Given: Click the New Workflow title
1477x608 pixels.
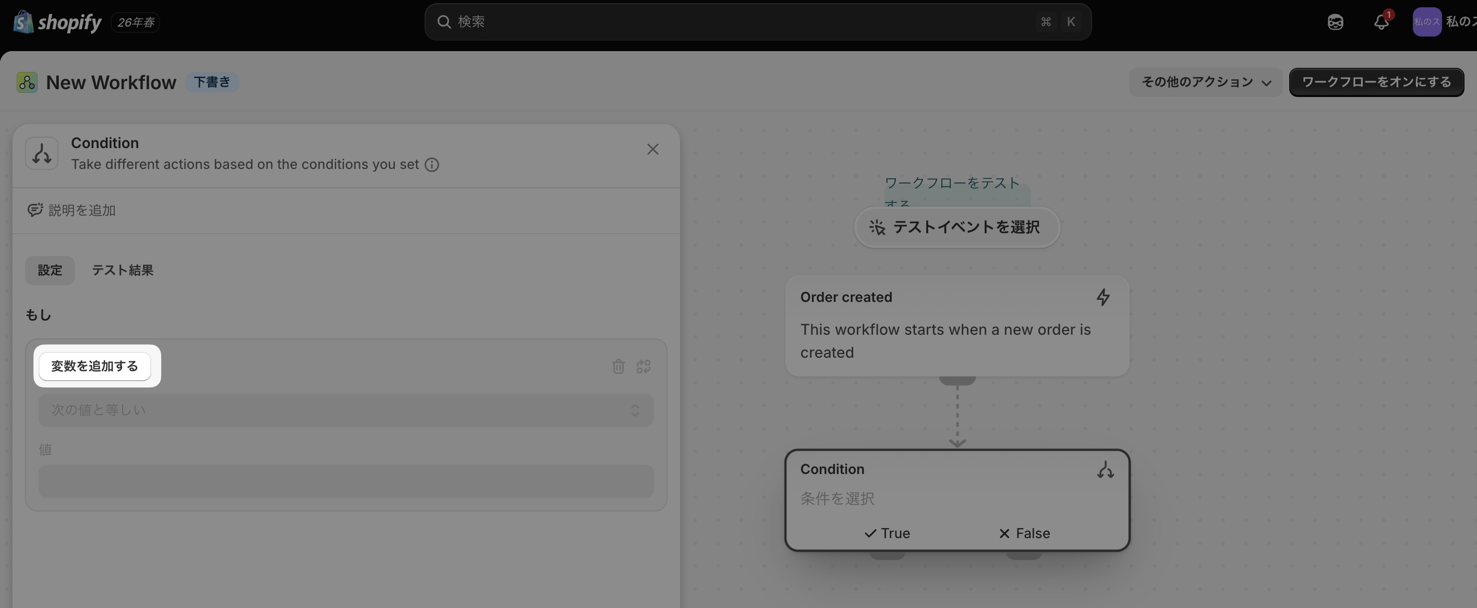Looking at the screenshot, I should pyautogui.click(x=111, y=82).
